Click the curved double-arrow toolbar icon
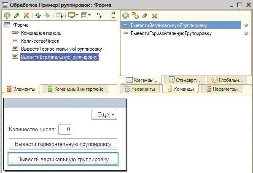Viewport: 253px width, 173px height. coord(99,16)
